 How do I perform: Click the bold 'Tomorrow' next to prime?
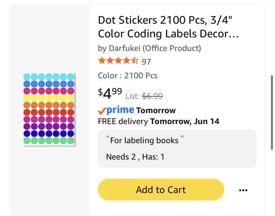pyautogui.click(x=156, y=111)
